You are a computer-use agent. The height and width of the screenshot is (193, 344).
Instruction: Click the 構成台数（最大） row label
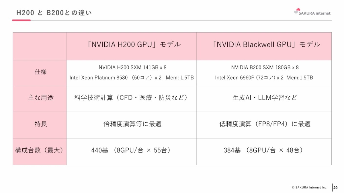point(39,150)
